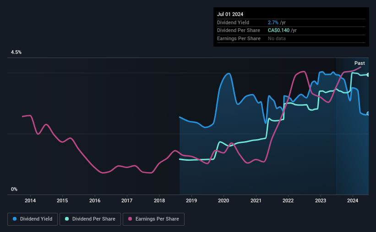Select the 2022 x-axis label

288,200
